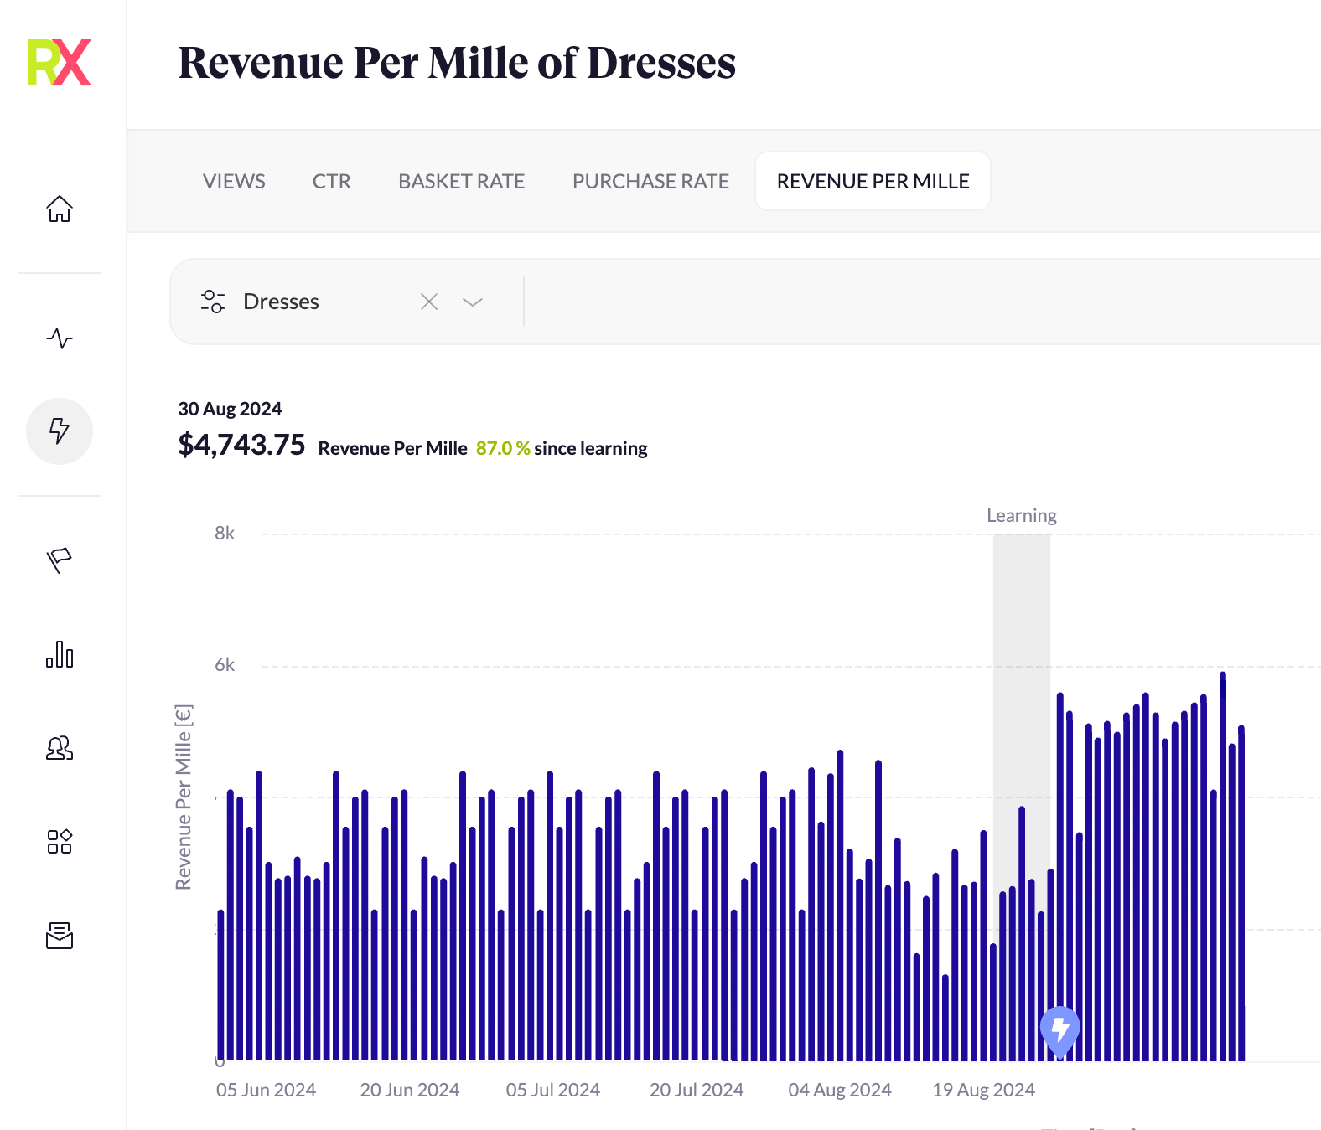Click the 05 Jun 2024 axis label

point(266,1090)
